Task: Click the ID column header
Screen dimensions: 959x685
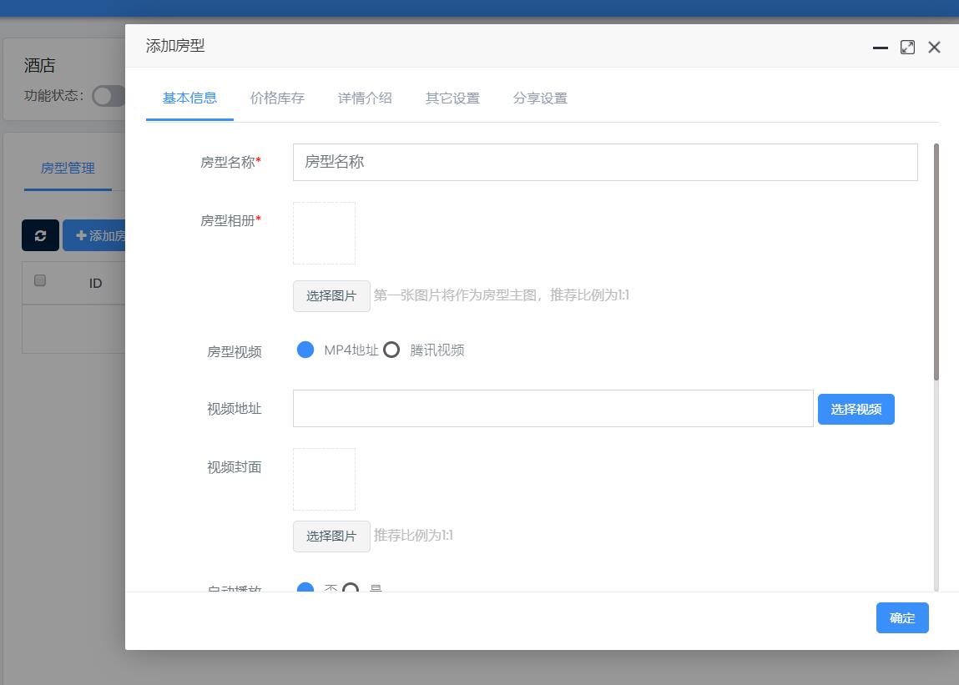Action: point(95,283)
